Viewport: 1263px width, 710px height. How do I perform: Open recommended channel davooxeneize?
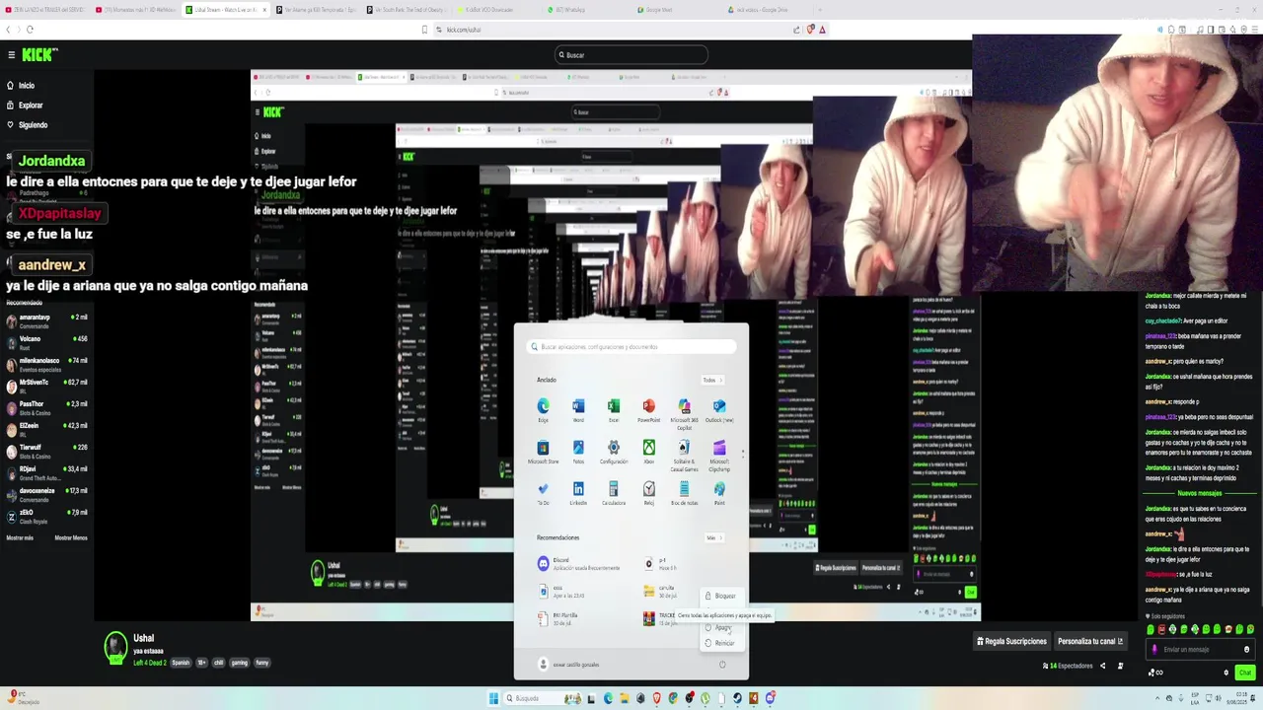[47, 494]
